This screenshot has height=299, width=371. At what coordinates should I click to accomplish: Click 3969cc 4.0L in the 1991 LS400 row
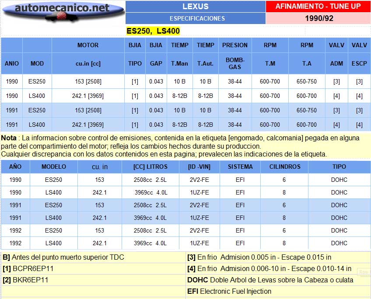(x=150, y=218)
